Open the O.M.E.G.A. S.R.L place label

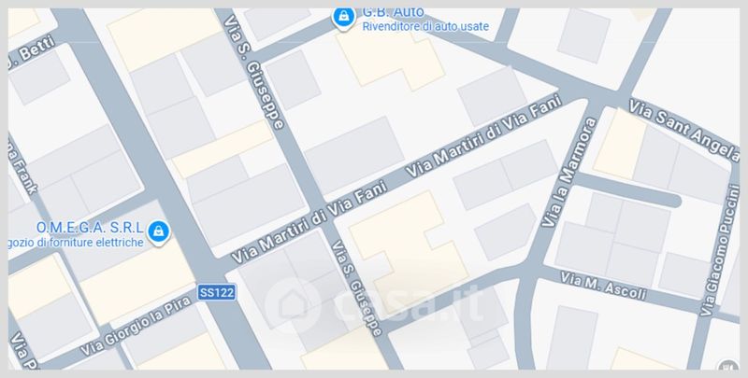click(x=90, y=228)
